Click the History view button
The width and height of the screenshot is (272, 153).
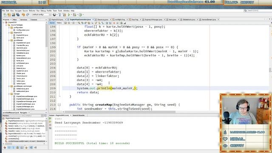[x=59, y=23]
